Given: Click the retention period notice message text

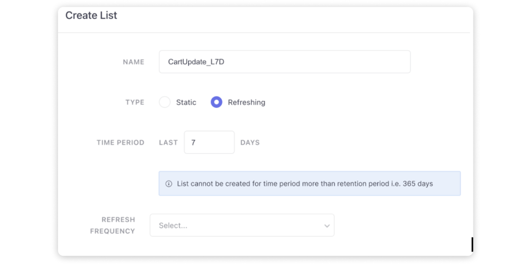Looking at the screenshot, I should pyautogui.click(x=304, y=184).
